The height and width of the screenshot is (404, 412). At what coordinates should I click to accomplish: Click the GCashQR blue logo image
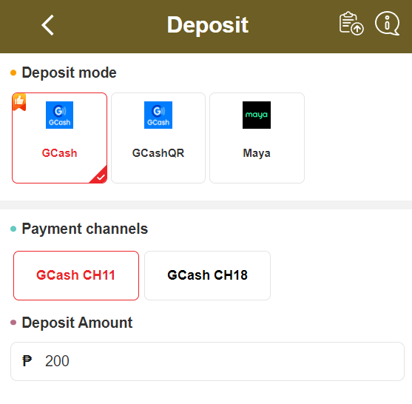[158, 115]
